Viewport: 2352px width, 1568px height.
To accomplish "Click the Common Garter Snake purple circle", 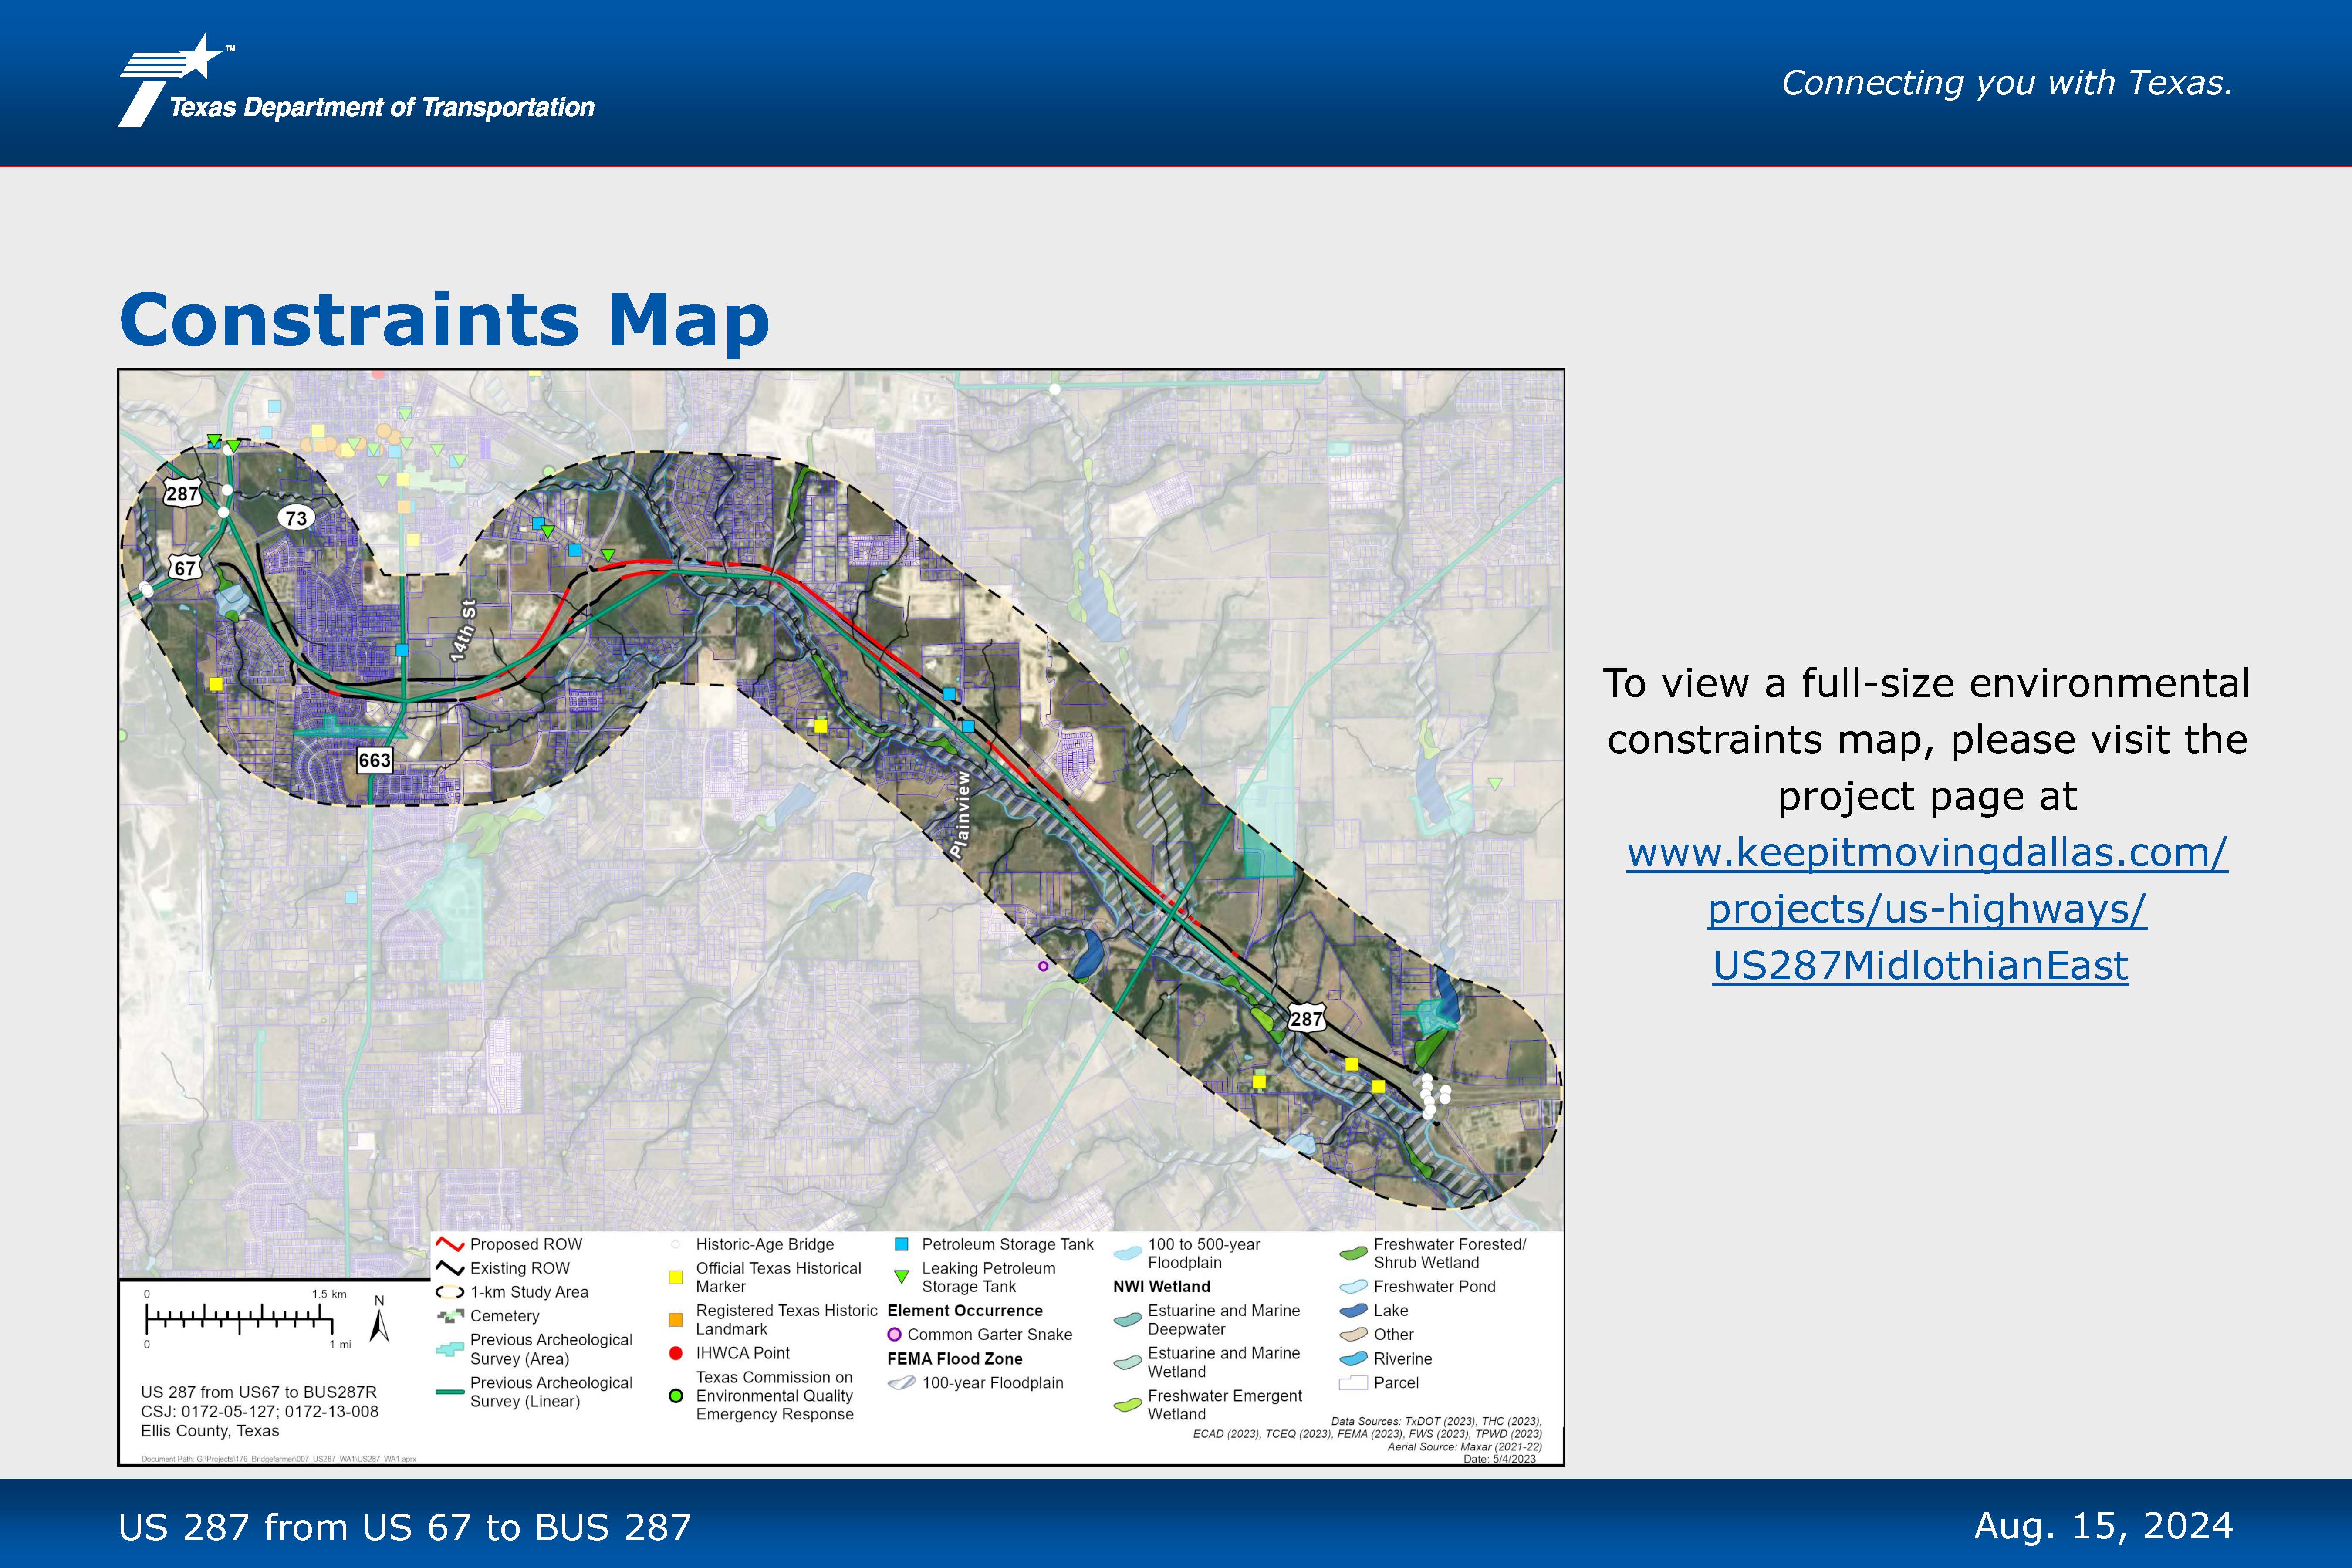I will point(894,1335).
